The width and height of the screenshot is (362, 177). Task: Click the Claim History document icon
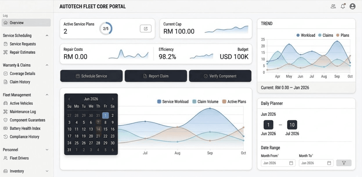click(6, 82)
